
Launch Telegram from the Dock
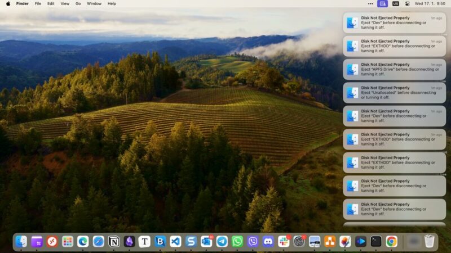point(222,242)
